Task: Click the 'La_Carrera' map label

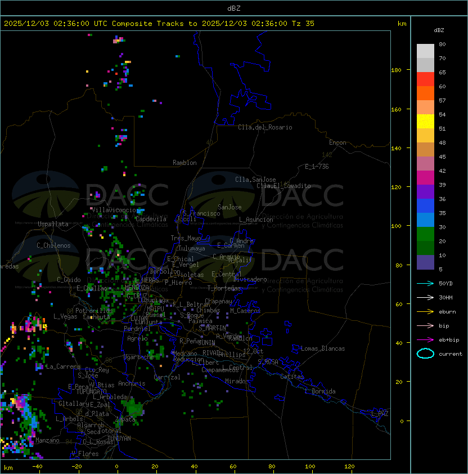Action: (x=63, y=366)
